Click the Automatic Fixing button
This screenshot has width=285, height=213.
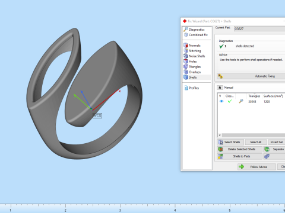click(251, 76)
